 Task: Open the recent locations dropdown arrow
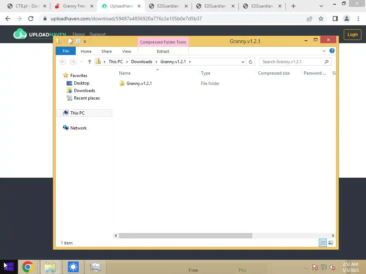click(x=81, y=62)
